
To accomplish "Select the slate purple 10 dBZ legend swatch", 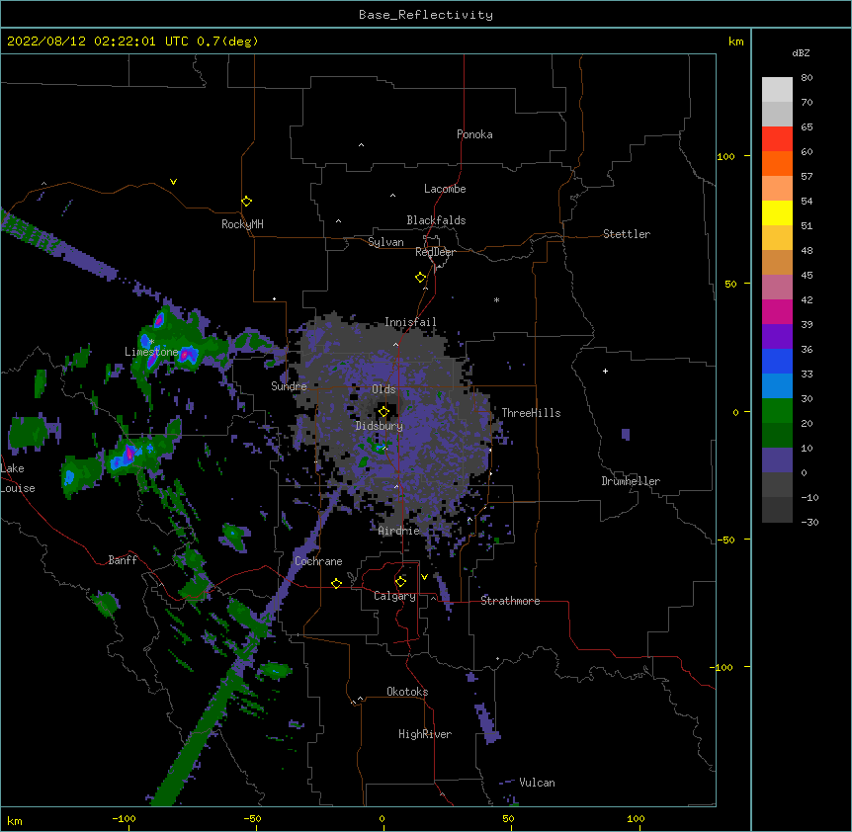I will 777,460.
